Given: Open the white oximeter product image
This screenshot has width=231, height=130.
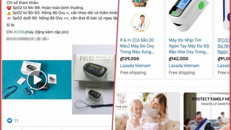Looking at the screenshot, I should click(188, 15).
